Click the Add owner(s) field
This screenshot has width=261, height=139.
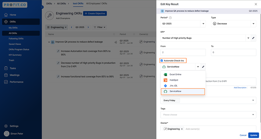[x=193, y=129]
